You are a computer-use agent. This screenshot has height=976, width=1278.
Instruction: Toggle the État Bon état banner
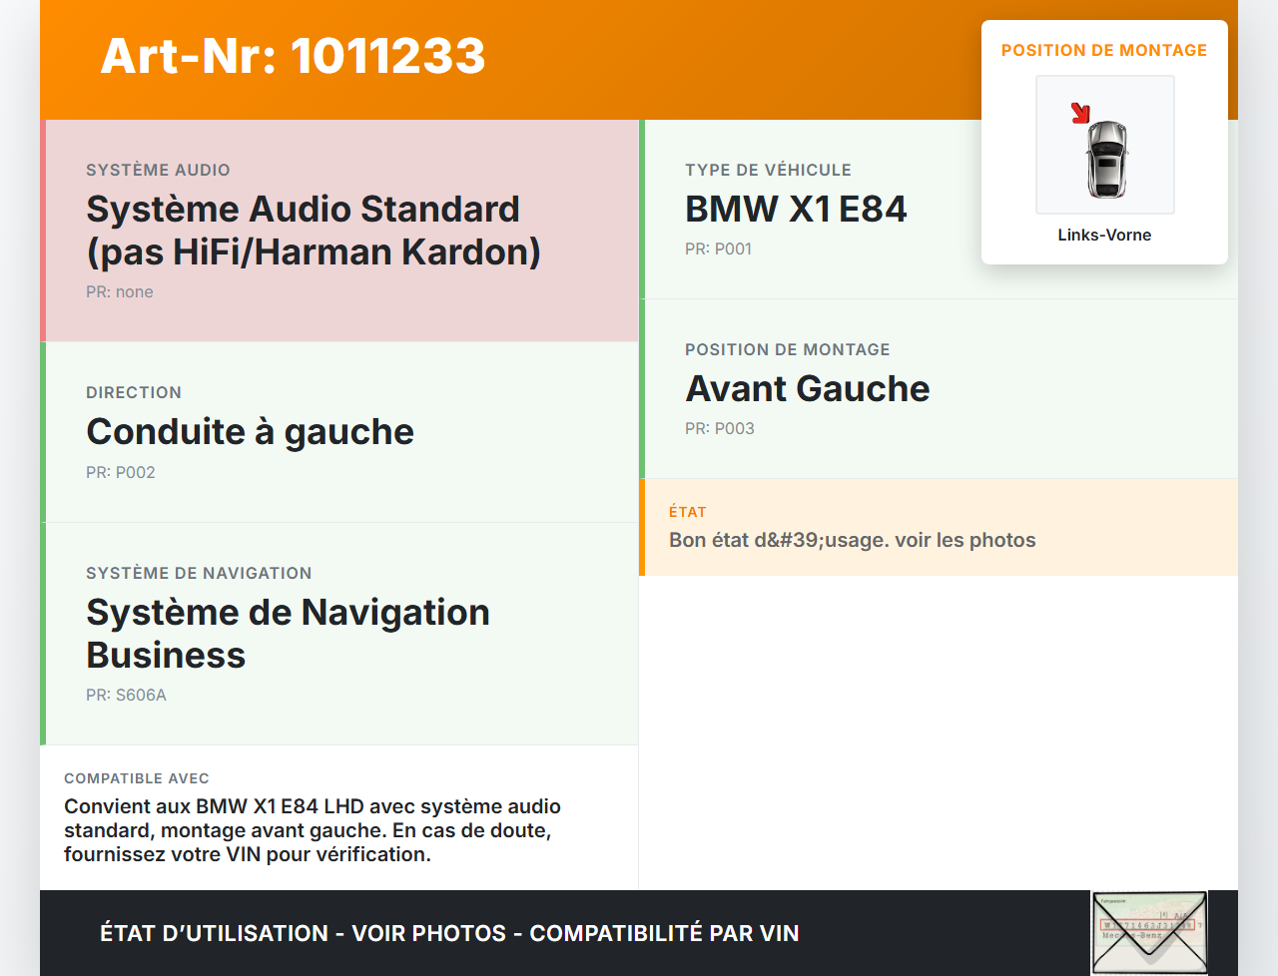point(939,527)
